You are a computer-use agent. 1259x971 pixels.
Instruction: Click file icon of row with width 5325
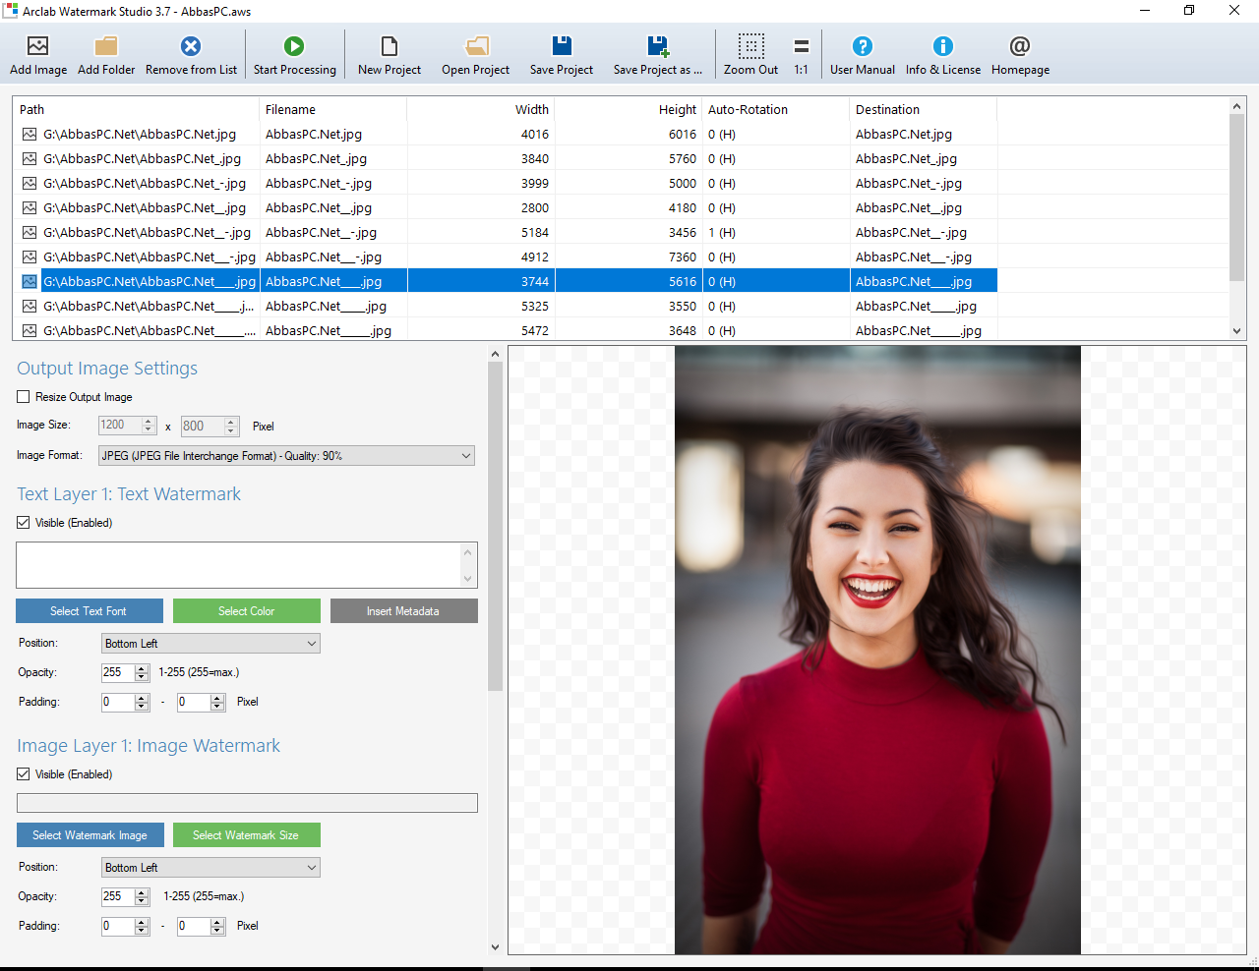point(30,306)
